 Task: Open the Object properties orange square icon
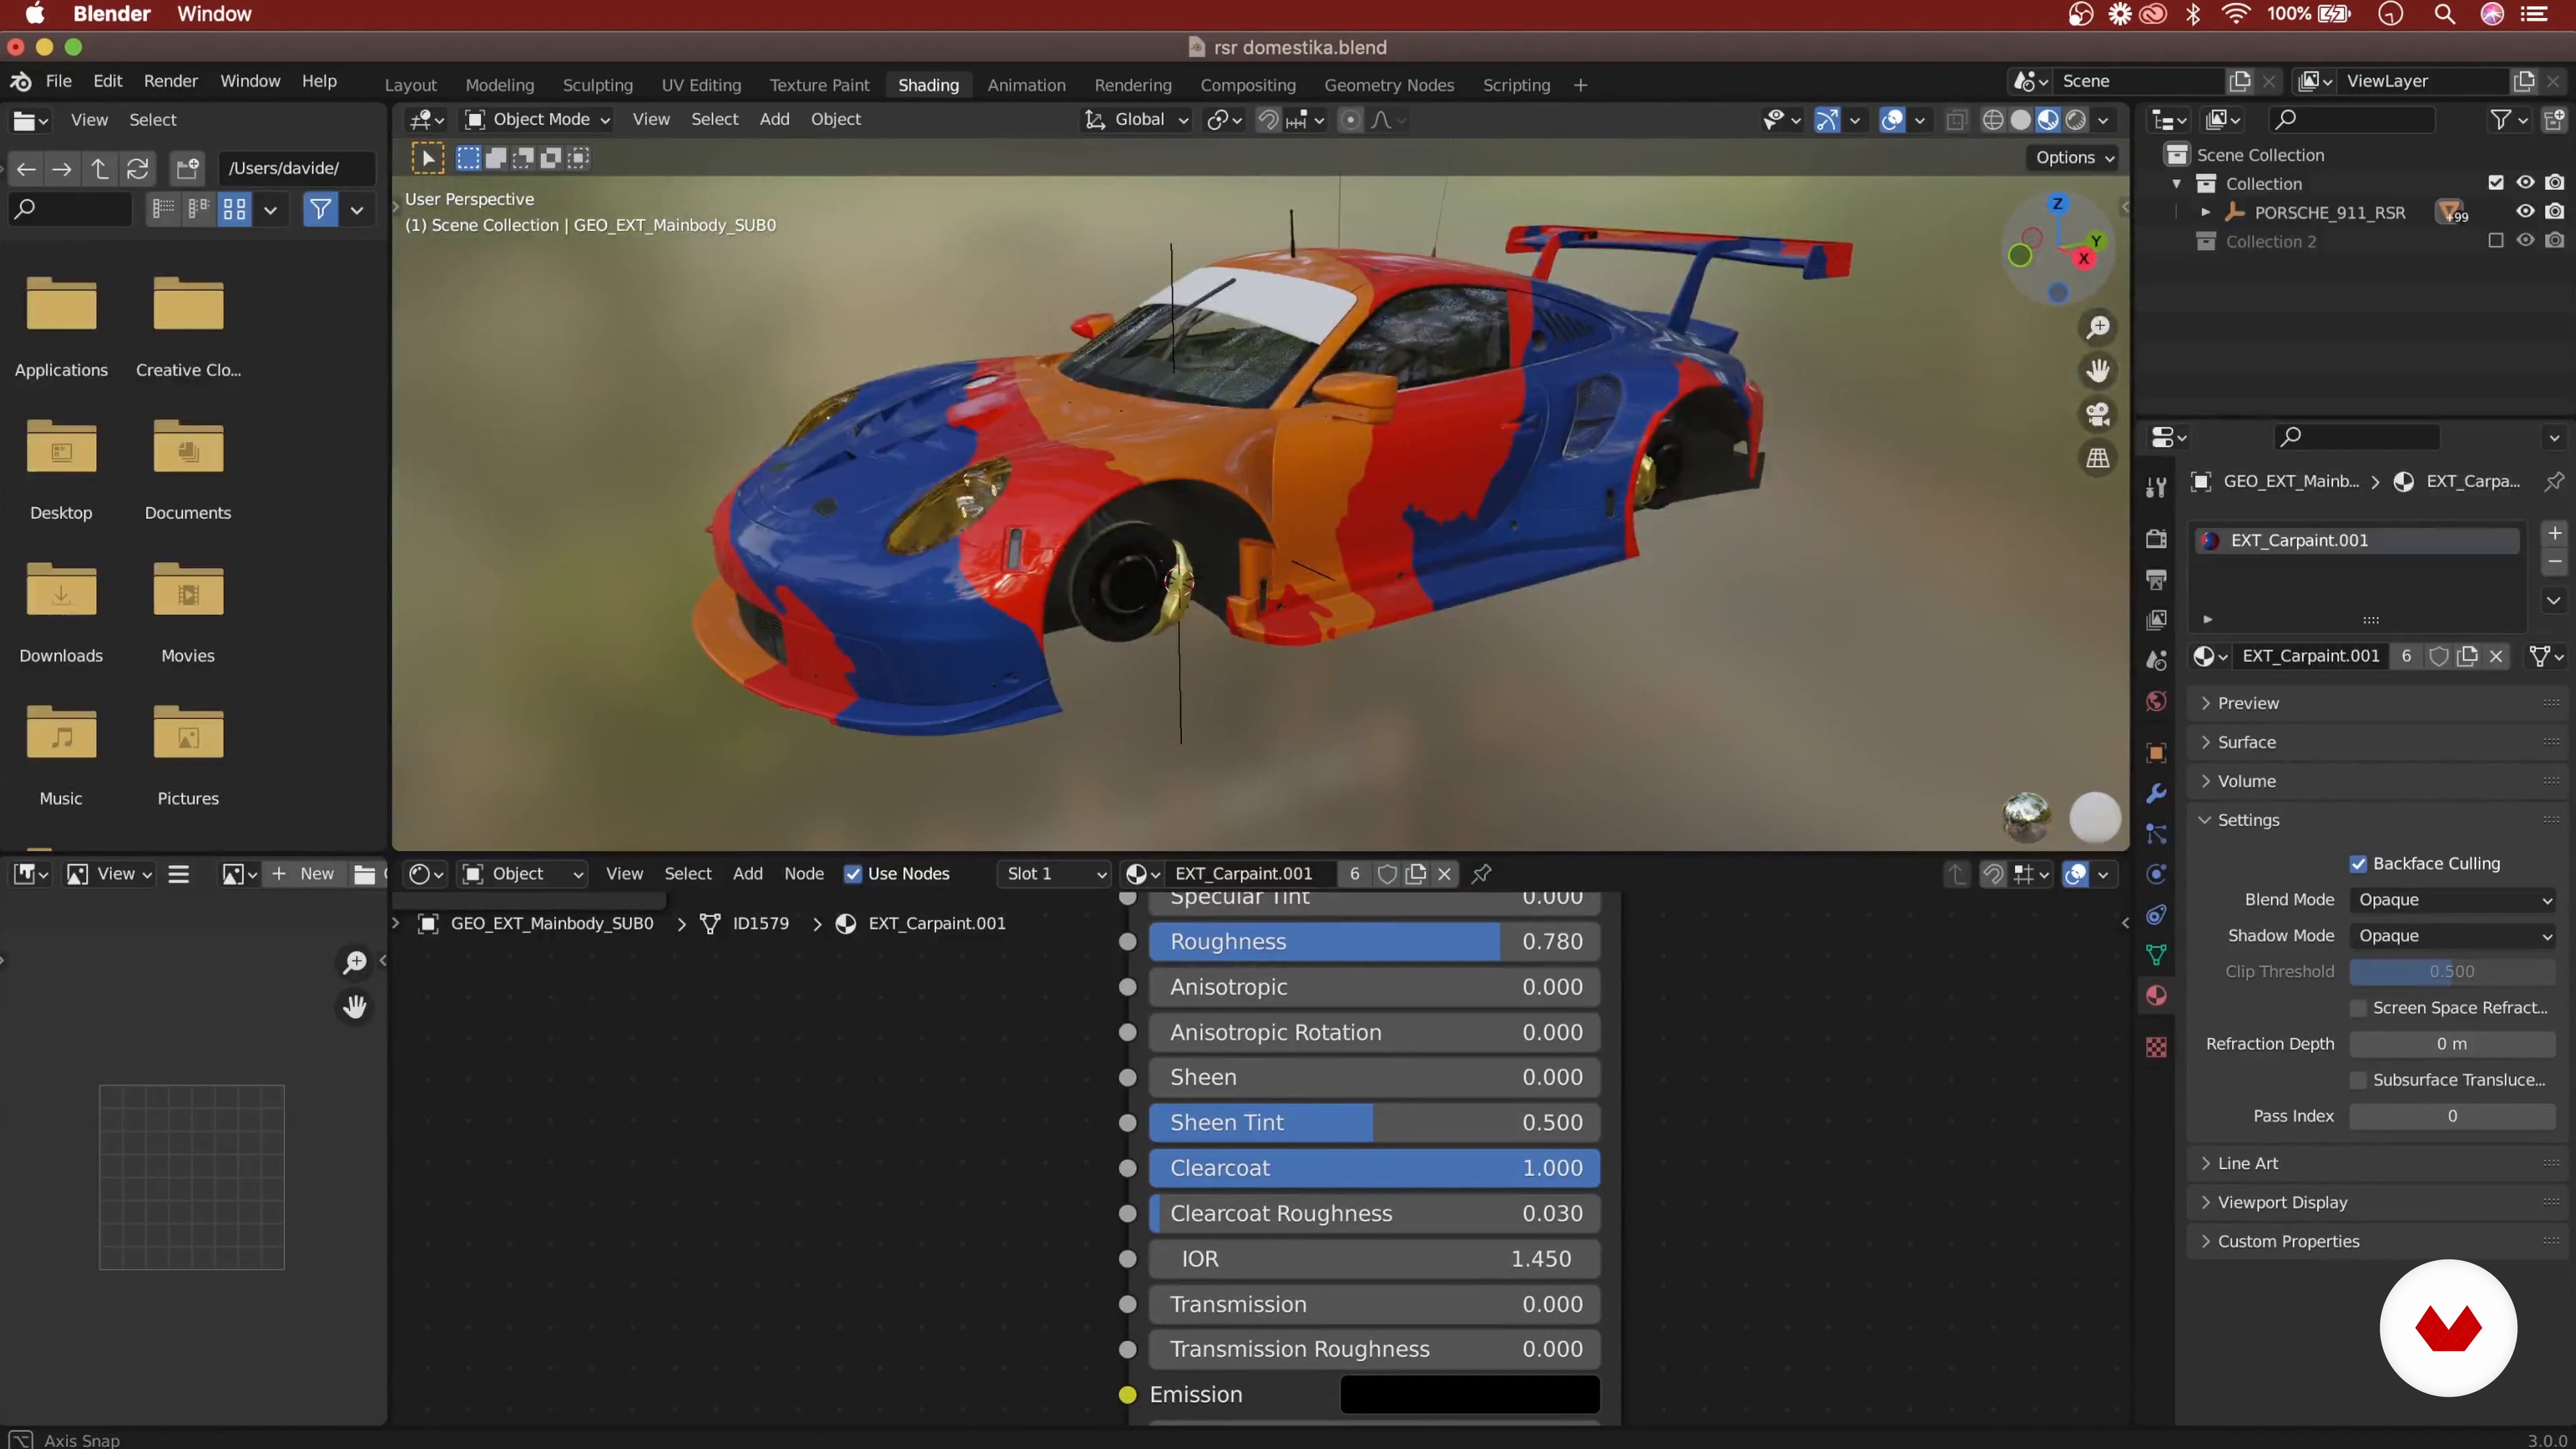(x=2156, y=753)
